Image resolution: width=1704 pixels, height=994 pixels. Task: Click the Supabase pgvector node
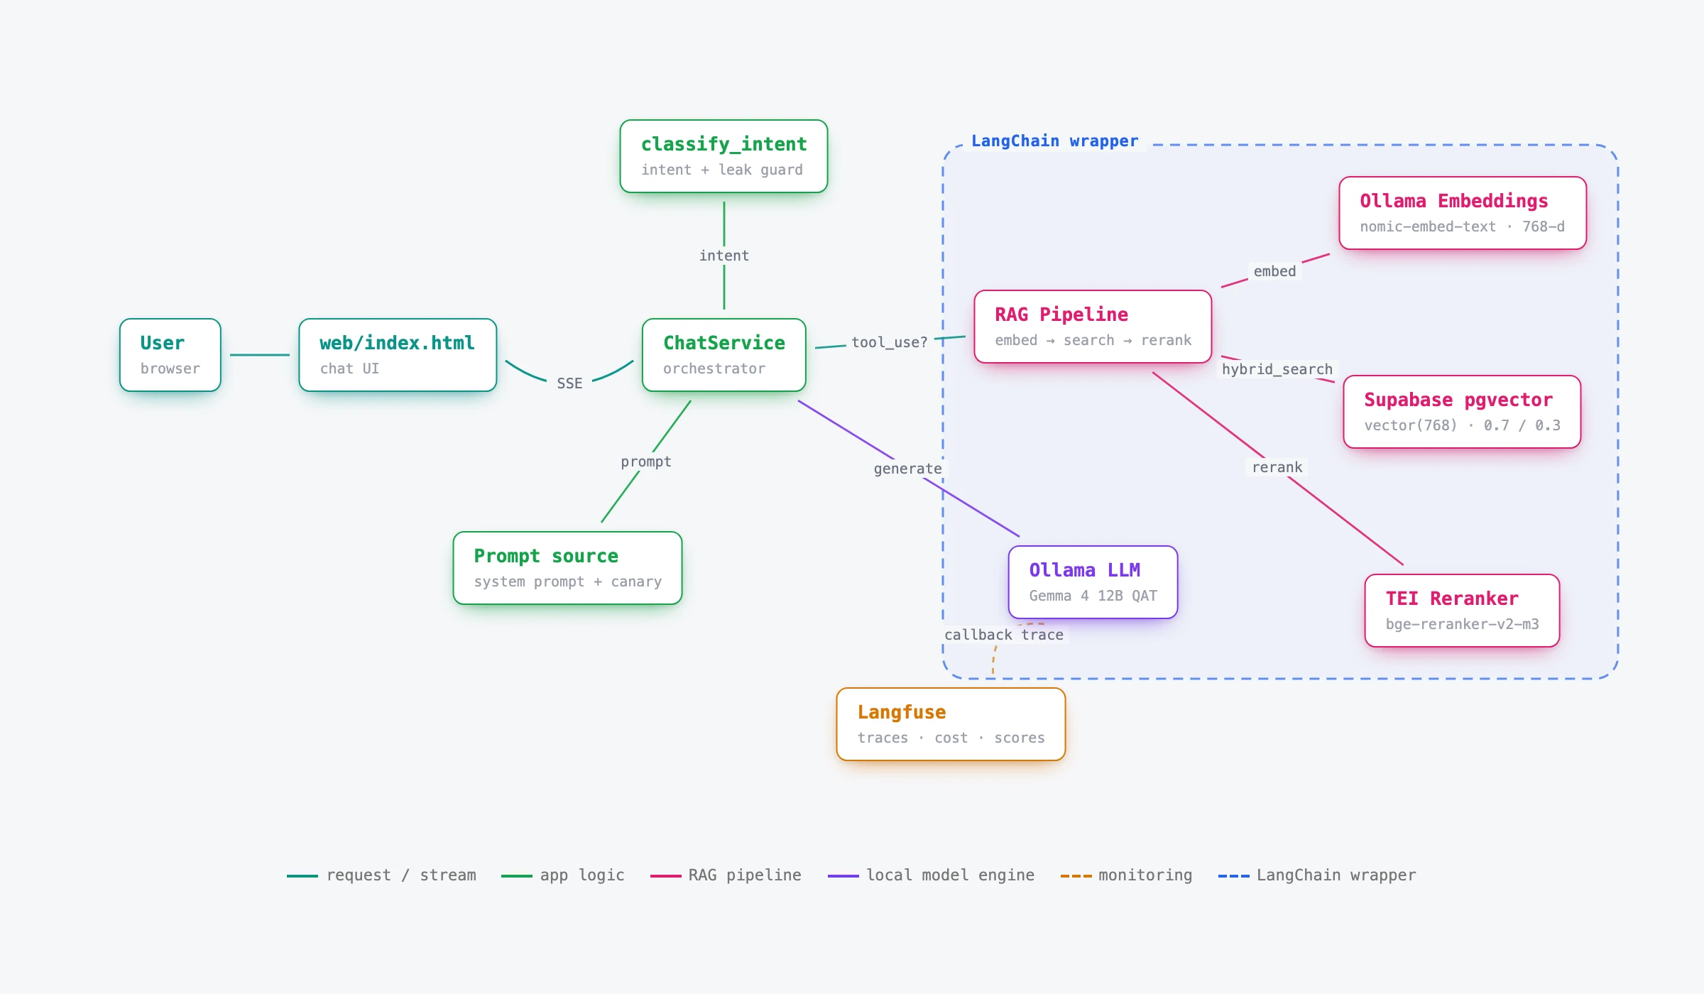pos(1462,412)
